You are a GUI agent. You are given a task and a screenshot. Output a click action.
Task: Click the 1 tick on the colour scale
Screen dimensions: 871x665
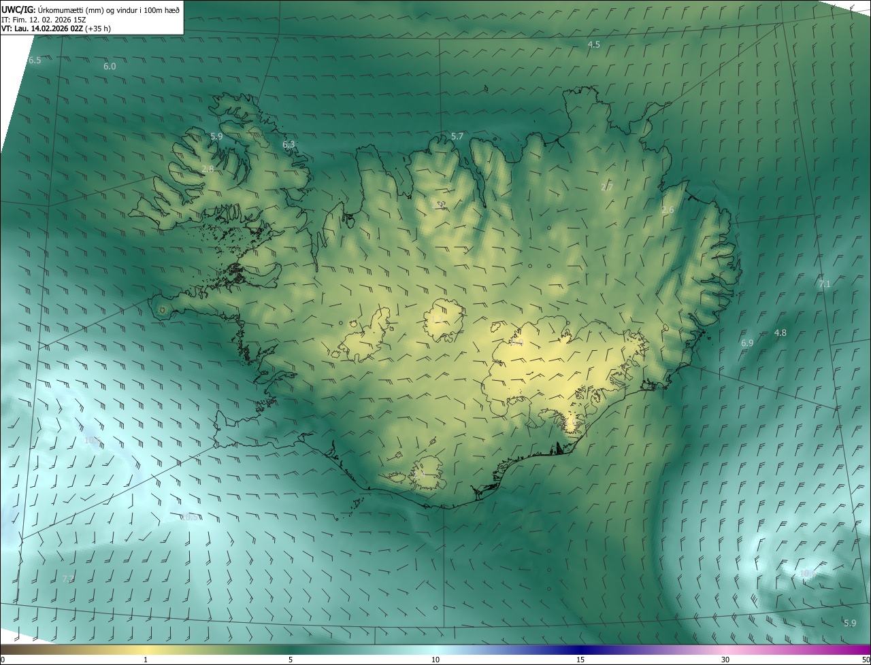(146, 660)
